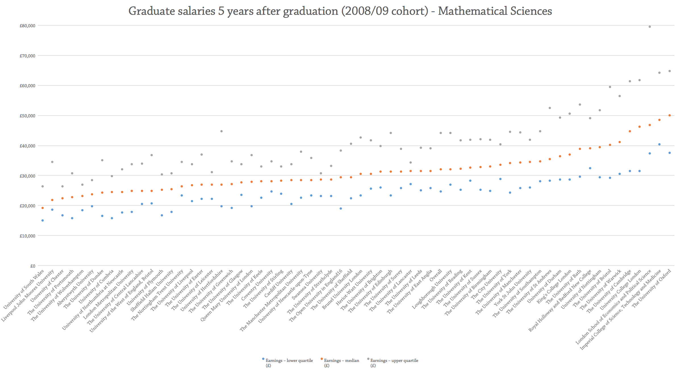Screen dimensions: 681x371
Task: Click the £0 y-axis label
Action: click(33, 266)
